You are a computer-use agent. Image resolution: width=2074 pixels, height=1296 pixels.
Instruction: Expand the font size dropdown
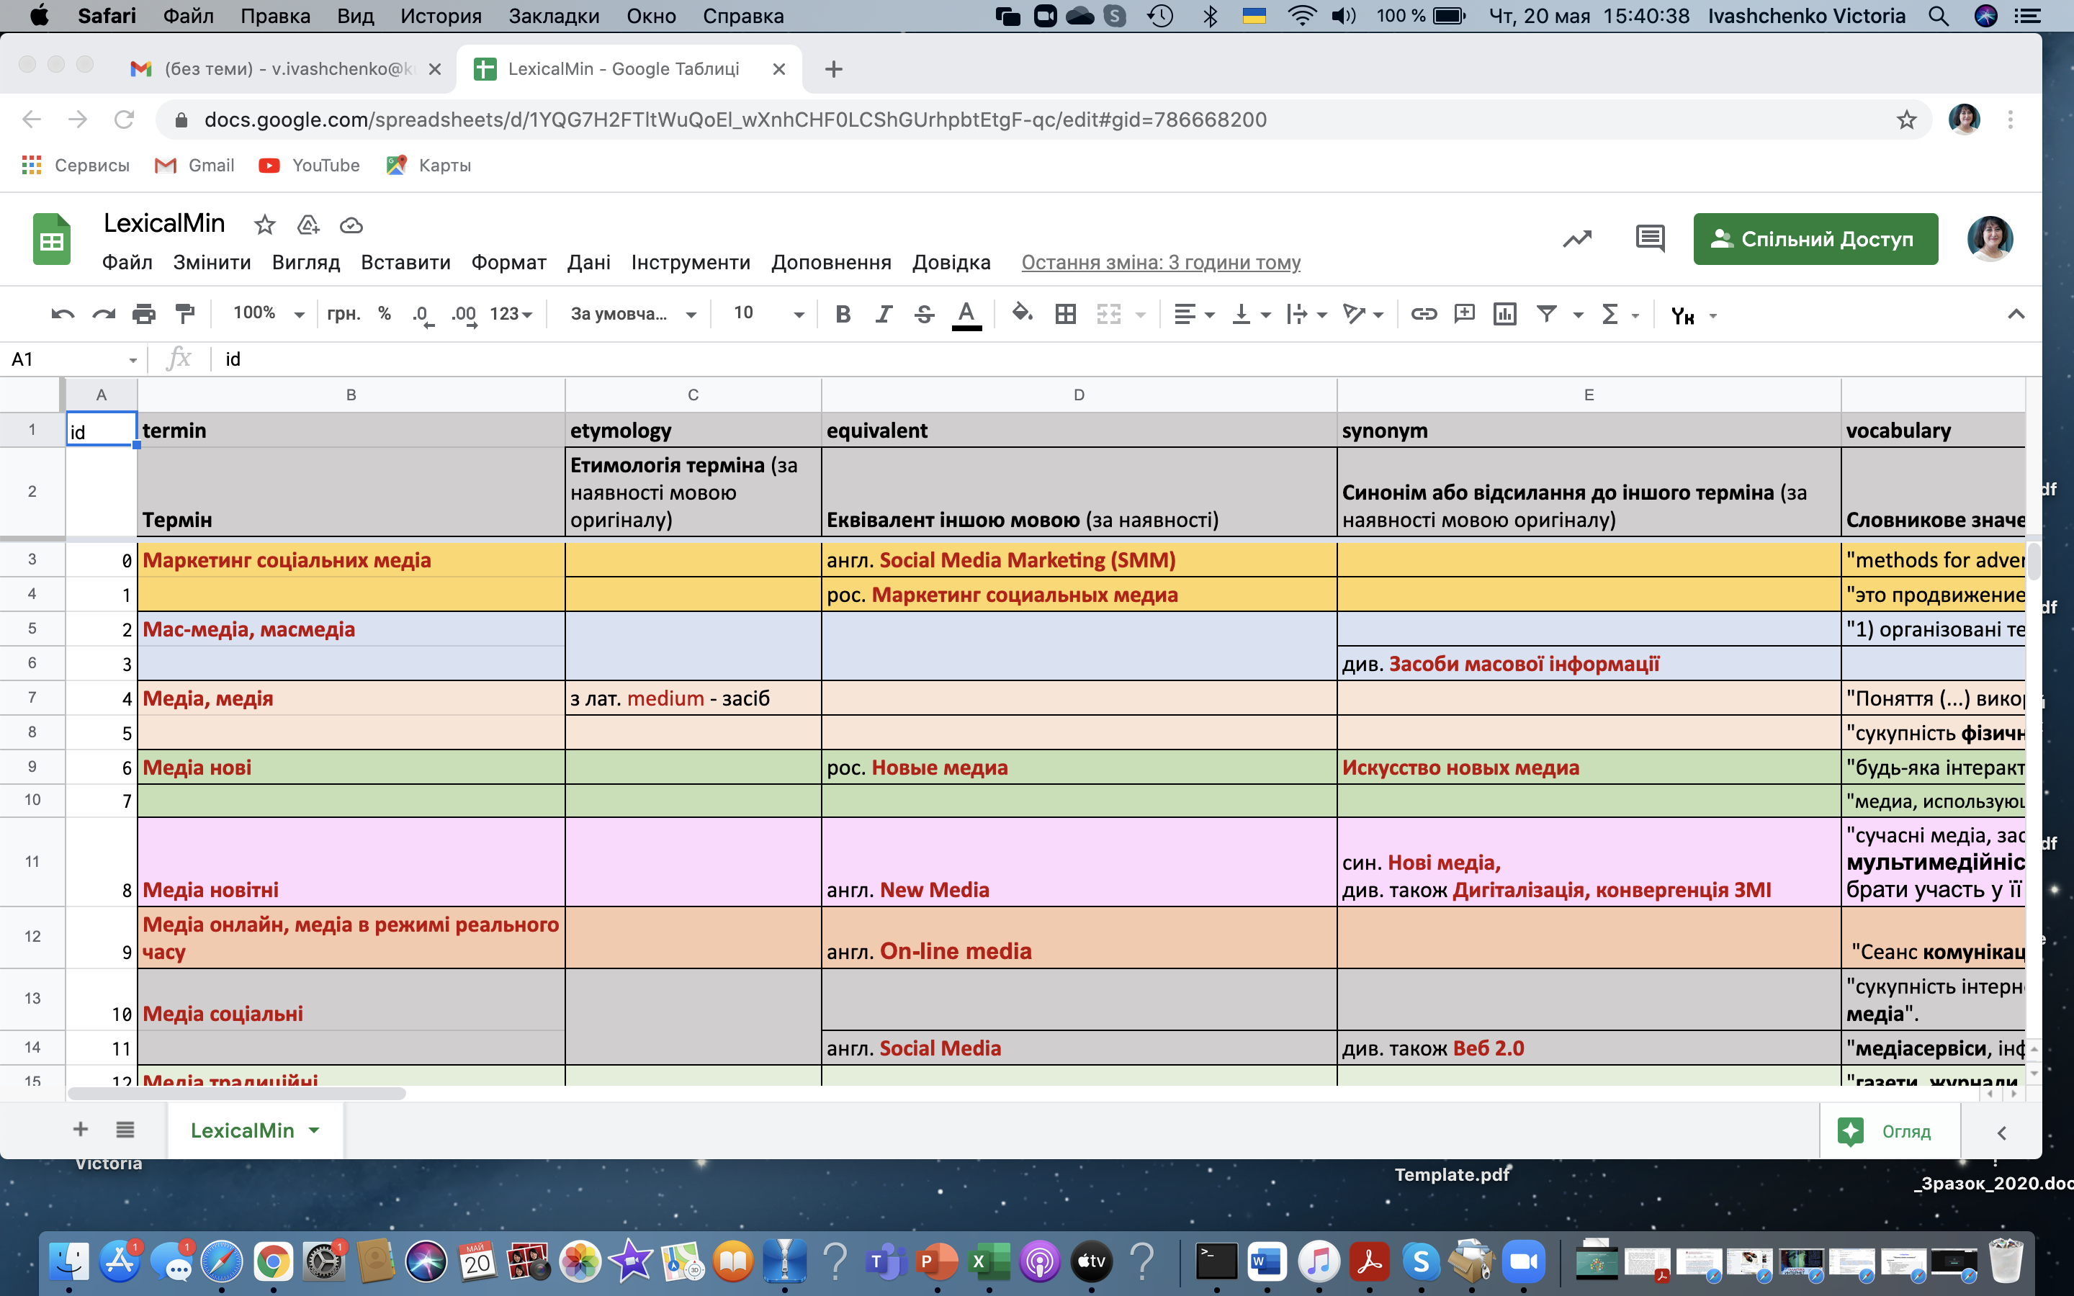(798, 315)
